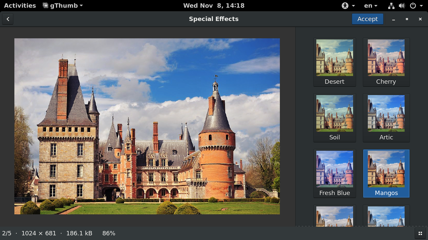Open the network status icon
428x240 pixels.
(x=391, y=6)
